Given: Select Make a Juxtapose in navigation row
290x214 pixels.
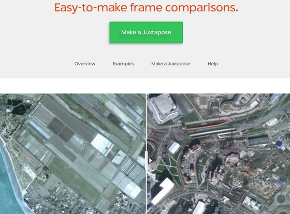Looking at the screenshot, I should point(171,64).
